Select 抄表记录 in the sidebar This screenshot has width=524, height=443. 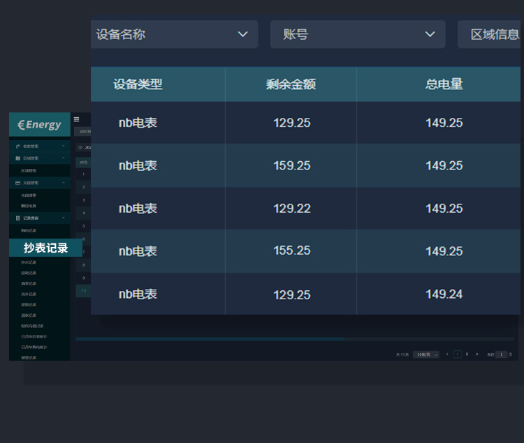pyautogui.click(x=45, y=248)
